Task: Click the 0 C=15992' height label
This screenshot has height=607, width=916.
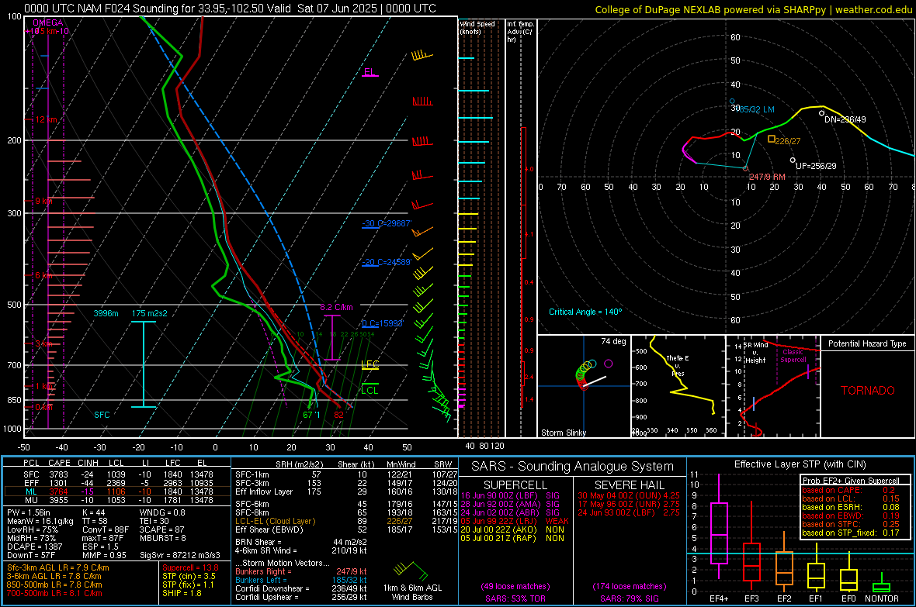Action: pos(383,323)
